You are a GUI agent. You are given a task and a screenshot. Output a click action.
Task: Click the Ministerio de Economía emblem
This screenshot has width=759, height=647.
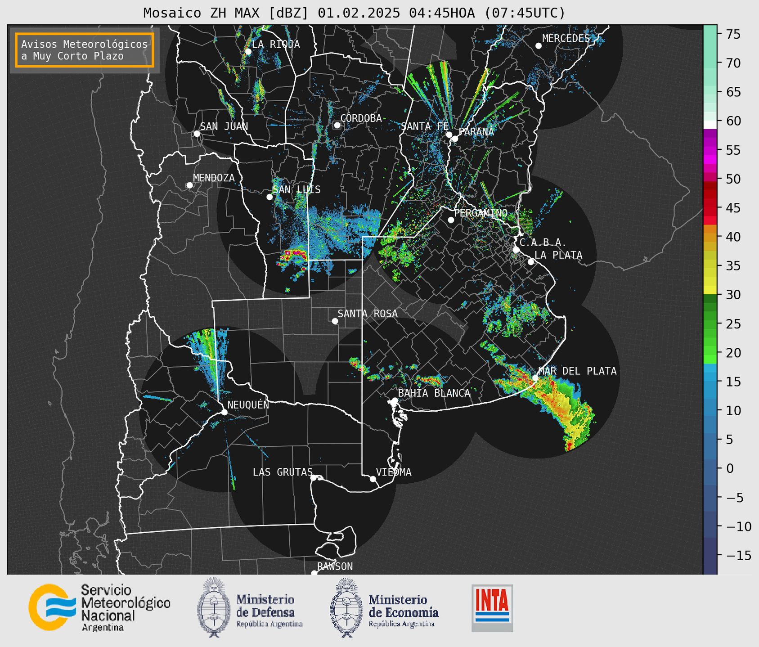[346, 607]
